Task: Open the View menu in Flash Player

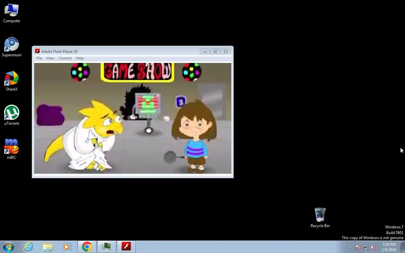Action: pyautogui.click(x=50, y=58)
